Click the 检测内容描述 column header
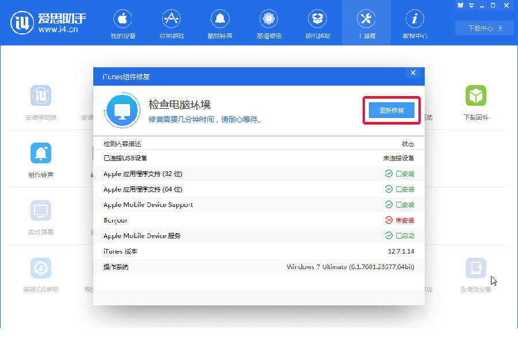Image resolution: width=518 pixels, height=341 pixels. point(122,144)
